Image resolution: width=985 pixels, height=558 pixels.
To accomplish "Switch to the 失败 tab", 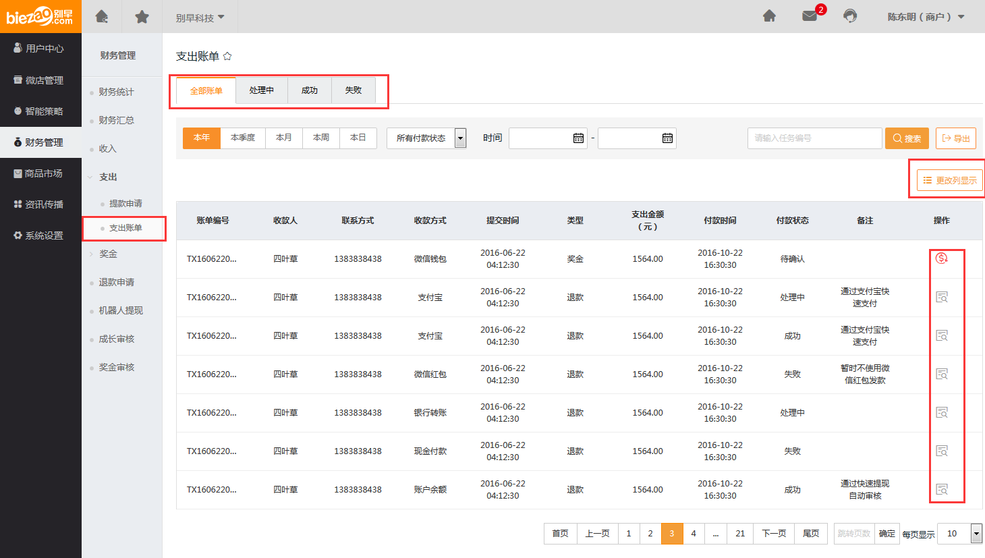I will click(354, 90).
